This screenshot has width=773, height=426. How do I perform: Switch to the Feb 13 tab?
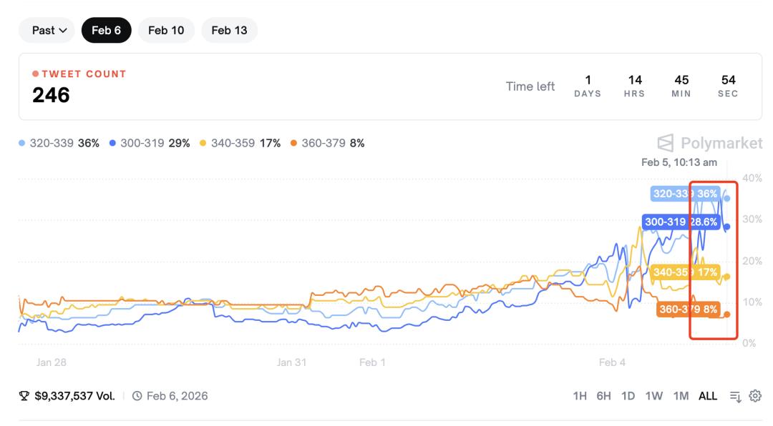point(229,30)
